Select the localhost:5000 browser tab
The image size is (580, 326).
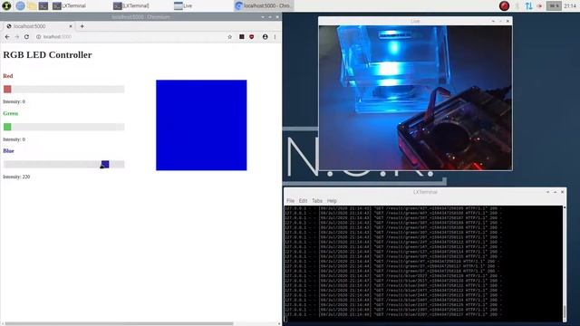37,26
